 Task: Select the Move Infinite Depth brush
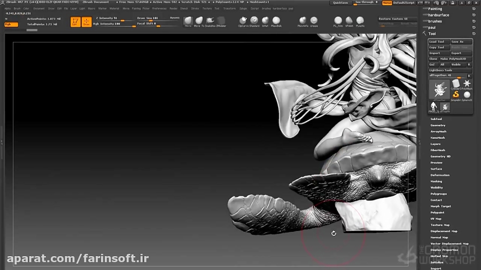[x=303, y=21]
